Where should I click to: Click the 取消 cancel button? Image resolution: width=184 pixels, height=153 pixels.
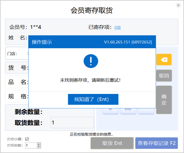click(x=164, y=76)
